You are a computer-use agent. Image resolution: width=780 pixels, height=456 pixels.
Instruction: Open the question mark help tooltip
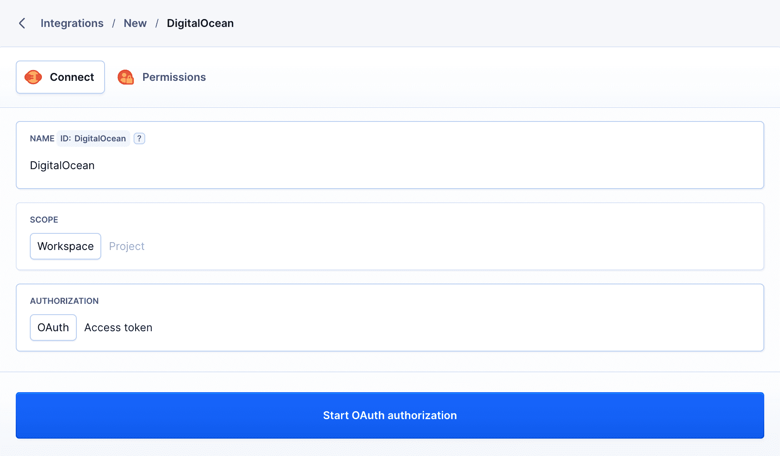(x=139, y=138)
